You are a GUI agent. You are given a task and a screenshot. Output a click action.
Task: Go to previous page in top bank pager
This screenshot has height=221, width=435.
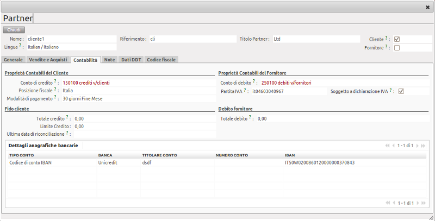[393, 146]
